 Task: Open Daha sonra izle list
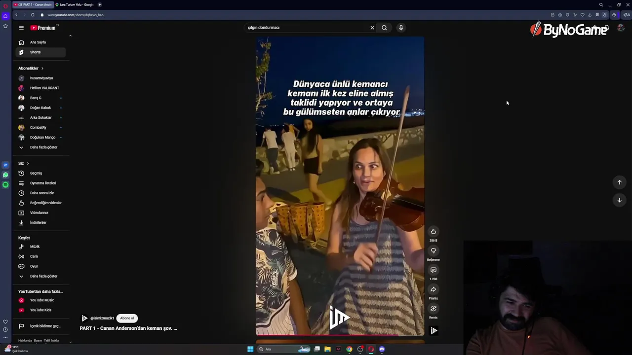pyautogui.click(x=40, y=193)
